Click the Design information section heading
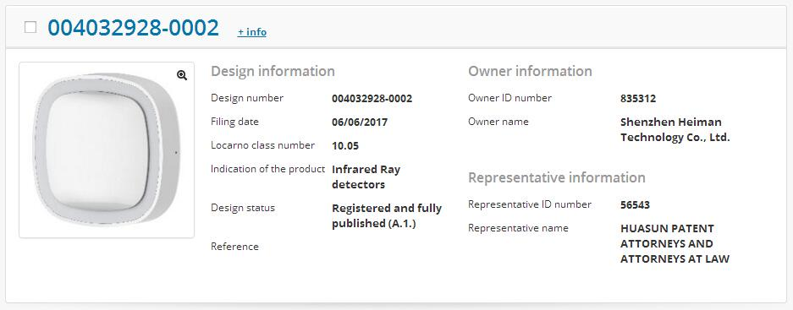This screenshot has width=793, height=310. [273, 71]
